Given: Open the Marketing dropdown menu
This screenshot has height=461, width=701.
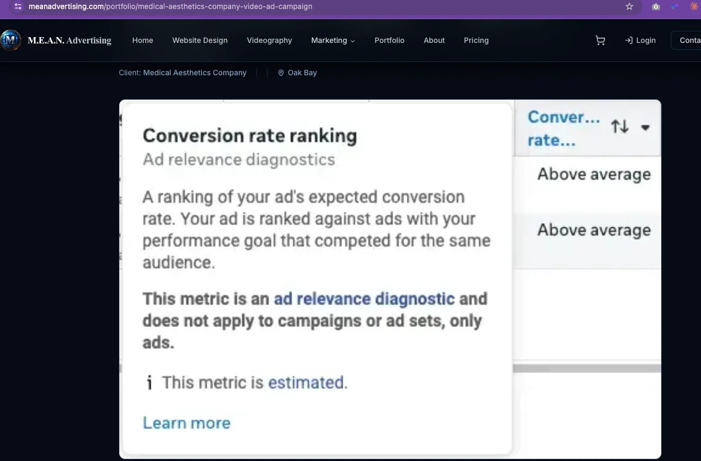Looking at the screenshot, I should (333, 40).
